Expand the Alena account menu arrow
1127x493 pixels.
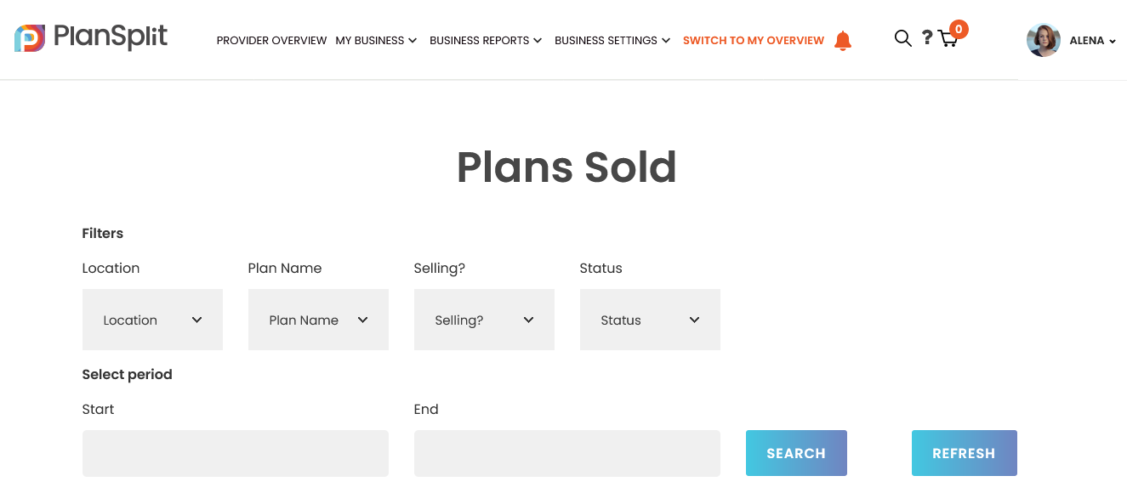coord(1113,42)
